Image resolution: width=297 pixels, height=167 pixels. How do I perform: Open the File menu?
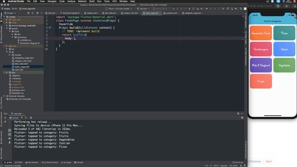29,1
